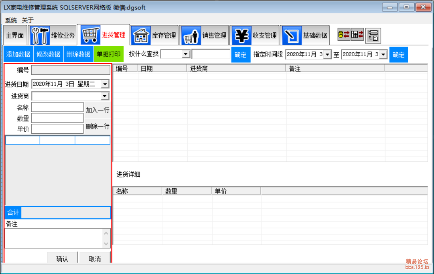
Task: Click the 进货商 column header
Action: point(236,69)
